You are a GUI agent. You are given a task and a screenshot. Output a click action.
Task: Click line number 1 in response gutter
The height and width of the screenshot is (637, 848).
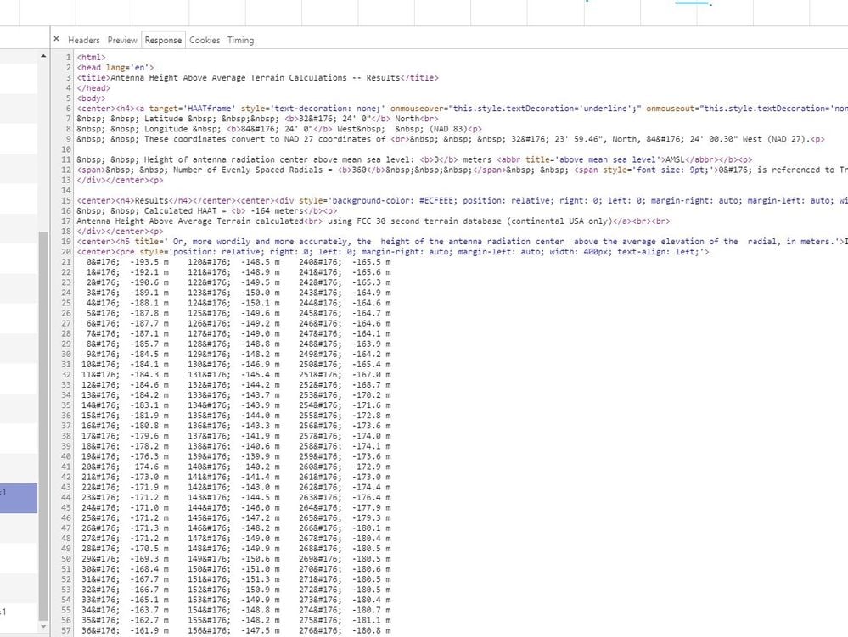[68, 58]
